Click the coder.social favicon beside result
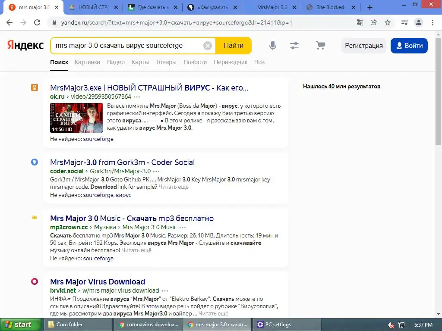 (x=35, y=162)
